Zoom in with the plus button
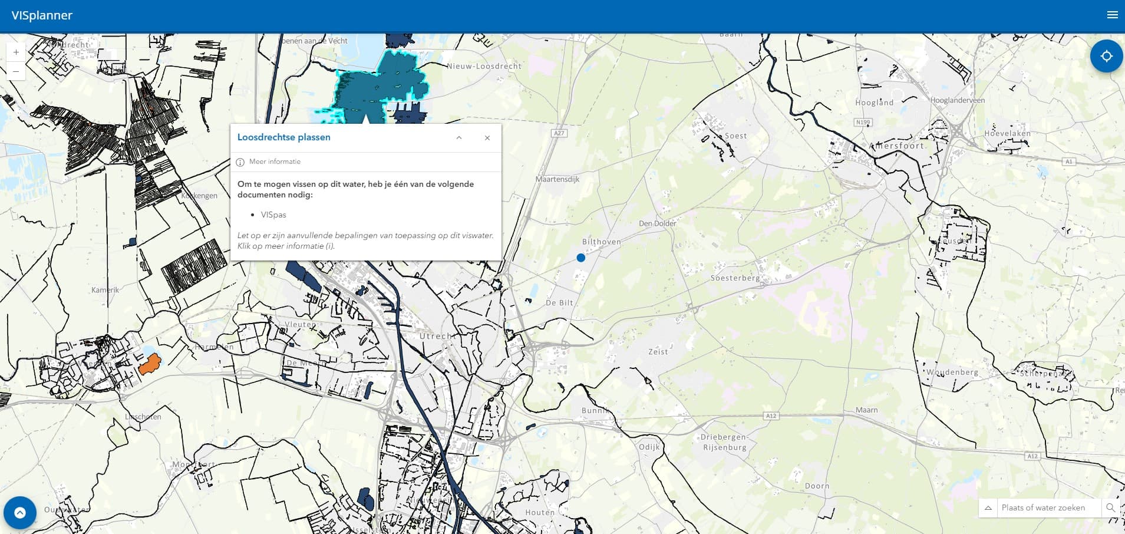Screen dimensions: 1125x534 pyautogui.click(x=16, y=52)
